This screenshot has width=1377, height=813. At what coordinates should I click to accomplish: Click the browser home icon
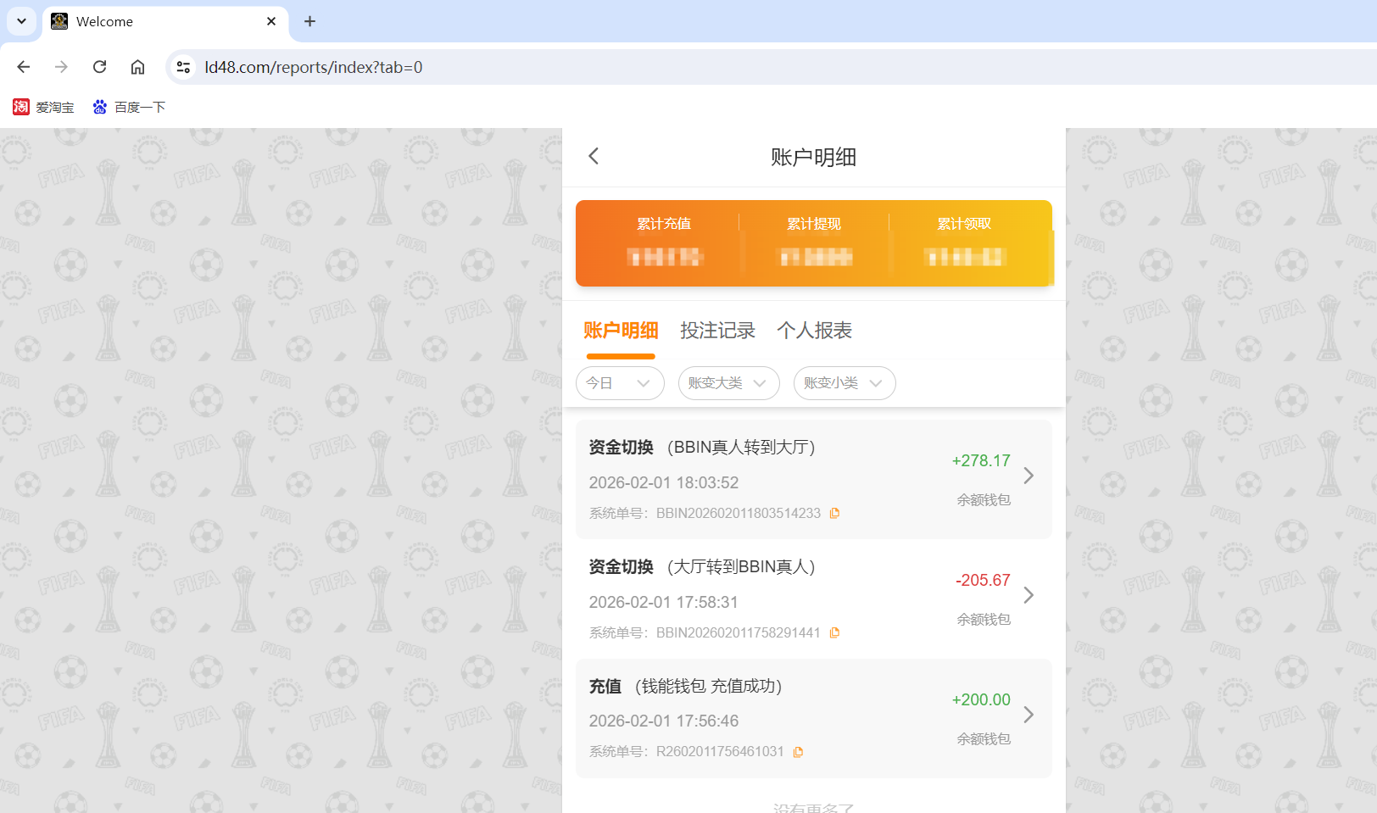[x=137, y=67]
